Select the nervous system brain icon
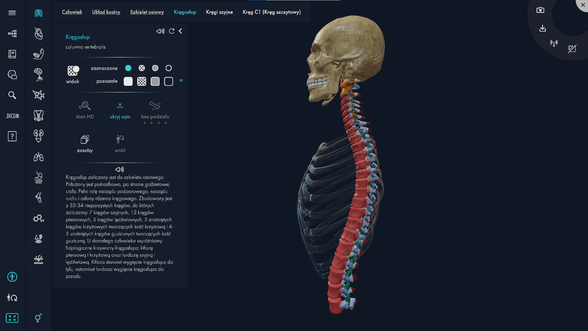The height and width of the screenshot is (331, 588). tap(39, 74)
